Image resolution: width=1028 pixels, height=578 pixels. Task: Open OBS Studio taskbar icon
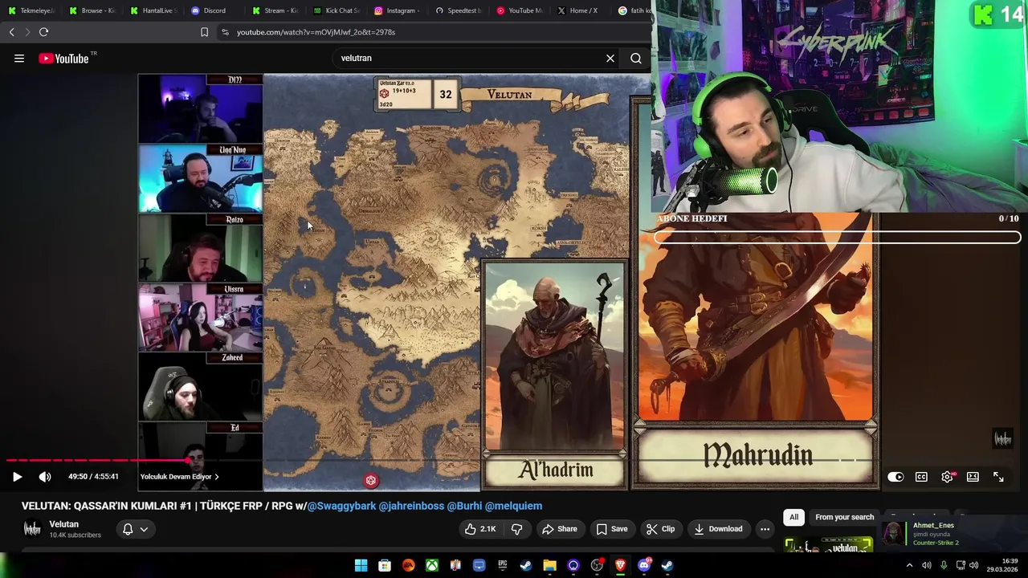[597, 565]
